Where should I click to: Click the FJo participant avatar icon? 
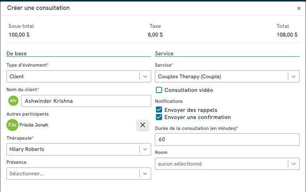point(12,125)
